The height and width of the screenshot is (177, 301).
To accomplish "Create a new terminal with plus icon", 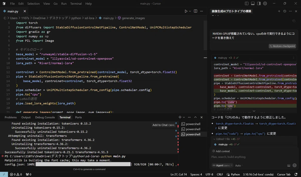I will click(180, 117).
